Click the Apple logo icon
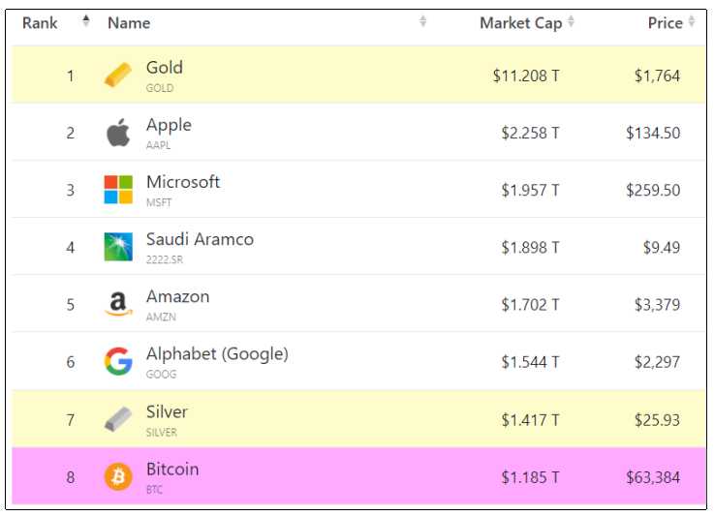The width and height of the screenshot is (714, 516). click(x=118, y=133)
